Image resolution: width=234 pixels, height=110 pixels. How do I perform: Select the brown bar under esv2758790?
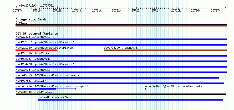pos(165,50)
